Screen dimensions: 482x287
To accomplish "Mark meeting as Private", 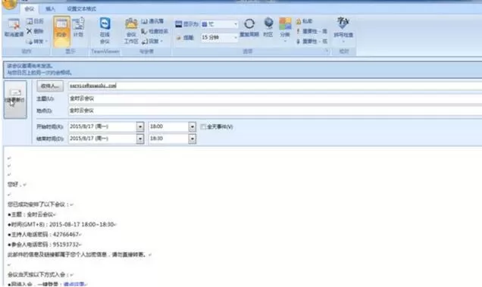I will point(304,21).
